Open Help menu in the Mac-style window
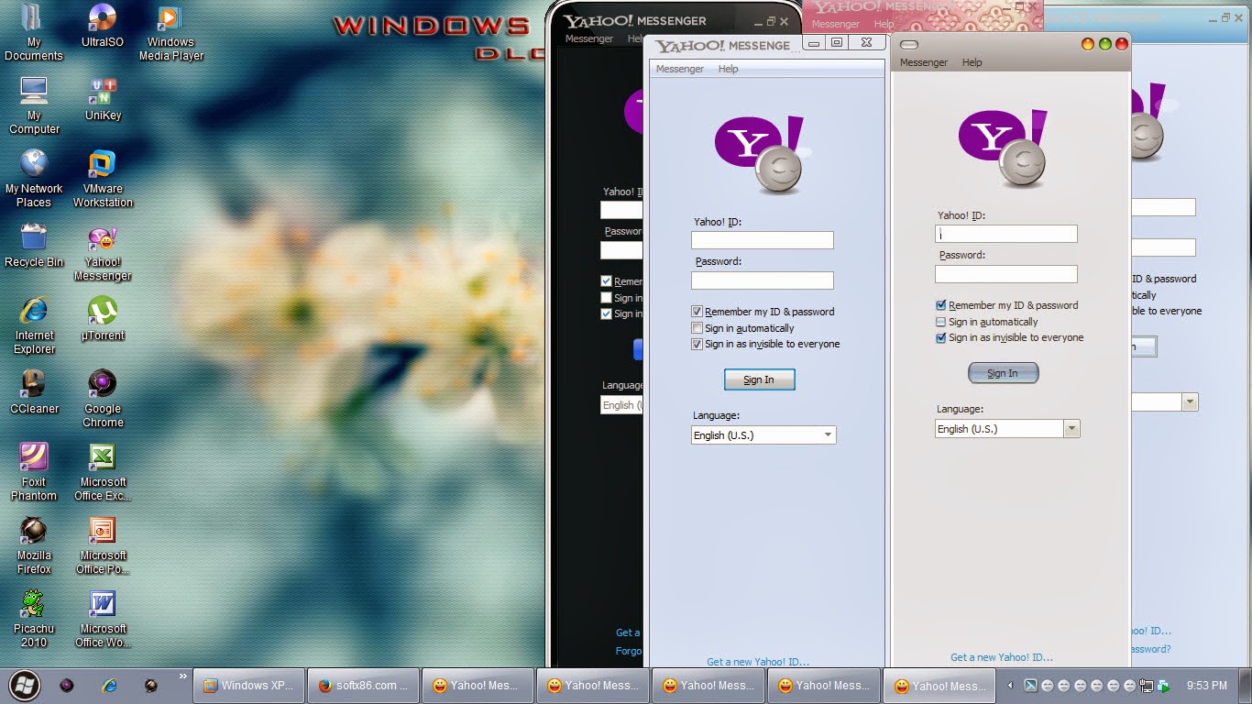1252x704 pixels. coord(972,62)
